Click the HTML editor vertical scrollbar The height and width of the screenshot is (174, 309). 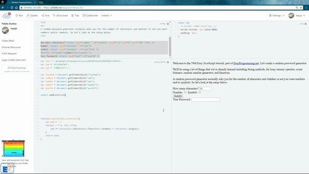click(170, 46)
